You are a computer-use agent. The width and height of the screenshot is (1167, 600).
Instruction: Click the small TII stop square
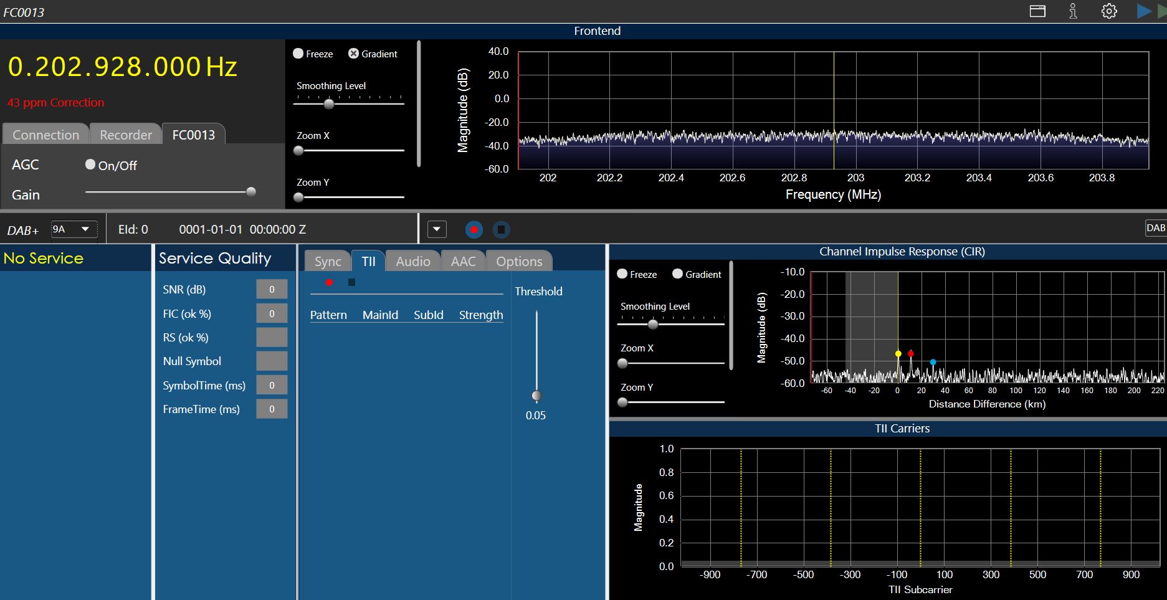[351, 283]
